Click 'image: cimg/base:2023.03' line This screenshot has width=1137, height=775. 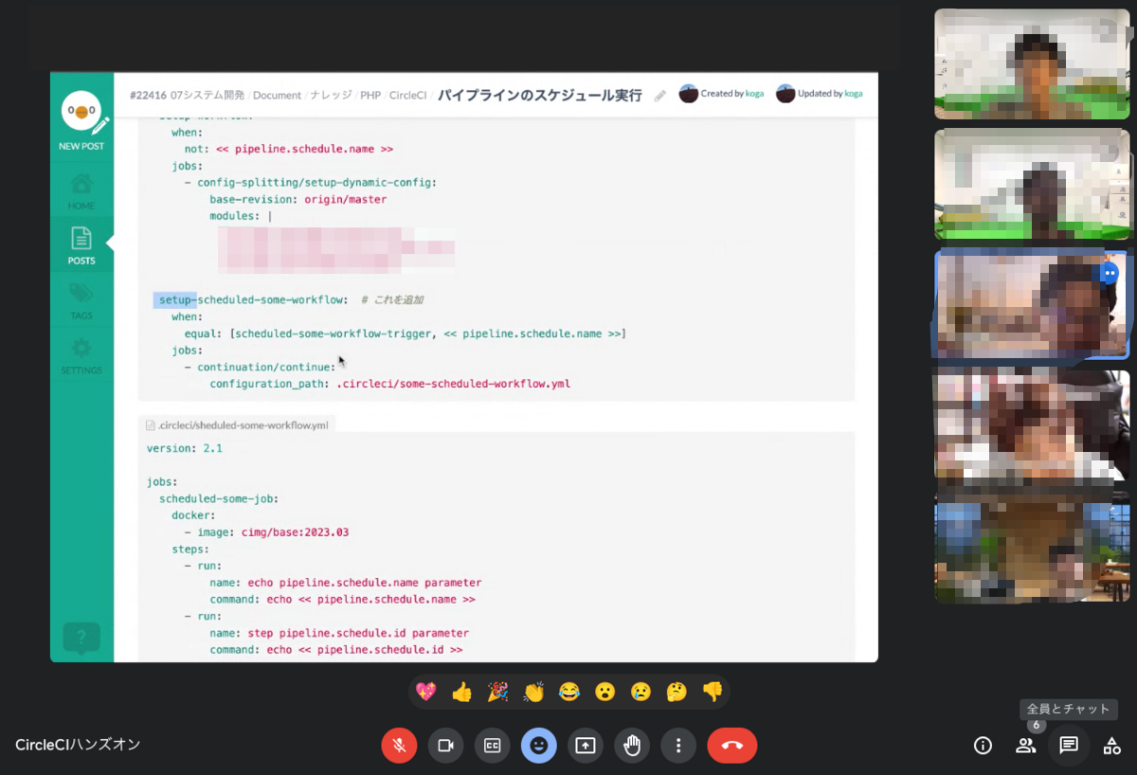(266, 532)
